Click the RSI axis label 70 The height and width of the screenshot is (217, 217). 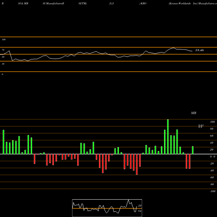(3, 50)
